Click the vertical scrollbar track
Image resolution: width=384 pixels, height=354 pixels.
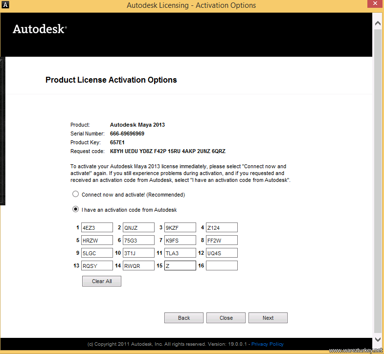coord(378,181)
